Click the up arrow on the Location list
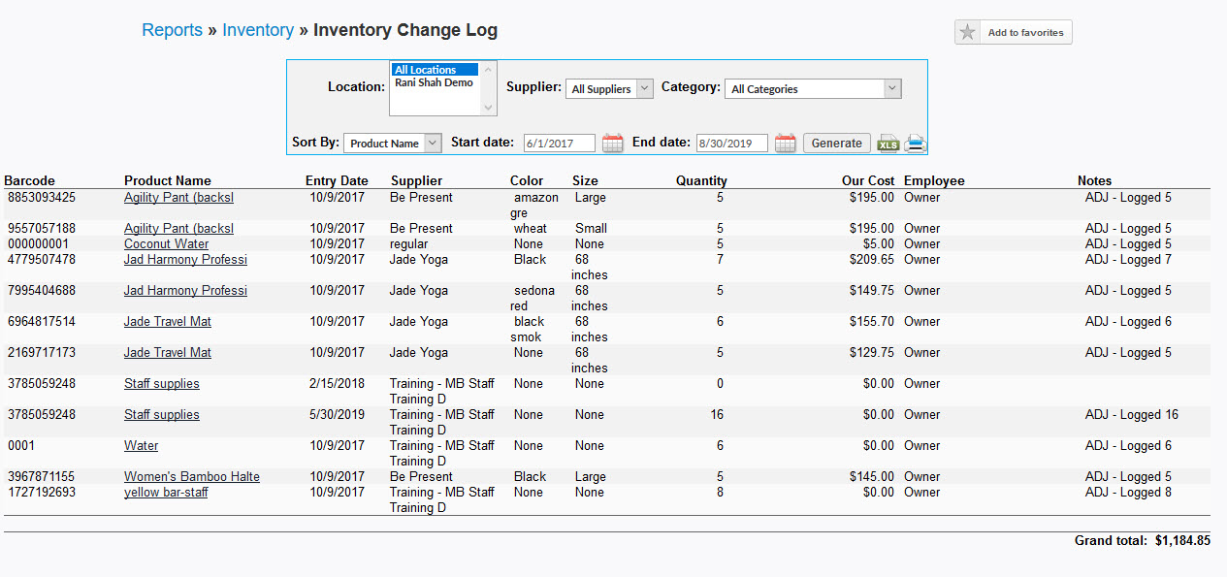 coord(488,69)
